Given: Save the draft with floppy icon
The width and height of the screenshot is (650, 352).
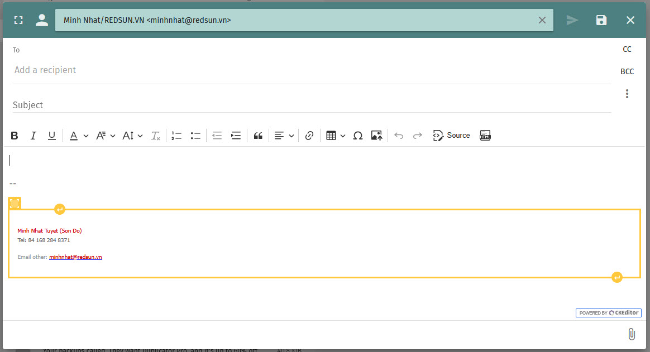Looking at the screenshot, I should pos(601,21).
